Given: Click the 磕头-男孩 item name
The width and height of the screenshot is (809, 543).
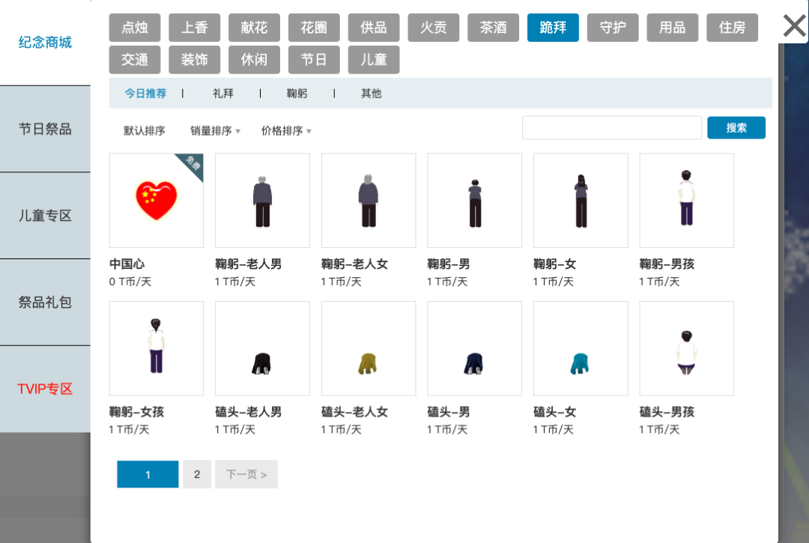Looking at the screenshot, I should [667, 412].
